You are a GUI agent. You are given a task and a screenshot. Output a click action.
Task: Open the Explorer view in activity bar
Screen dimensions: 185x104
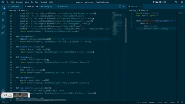[3, 7]
